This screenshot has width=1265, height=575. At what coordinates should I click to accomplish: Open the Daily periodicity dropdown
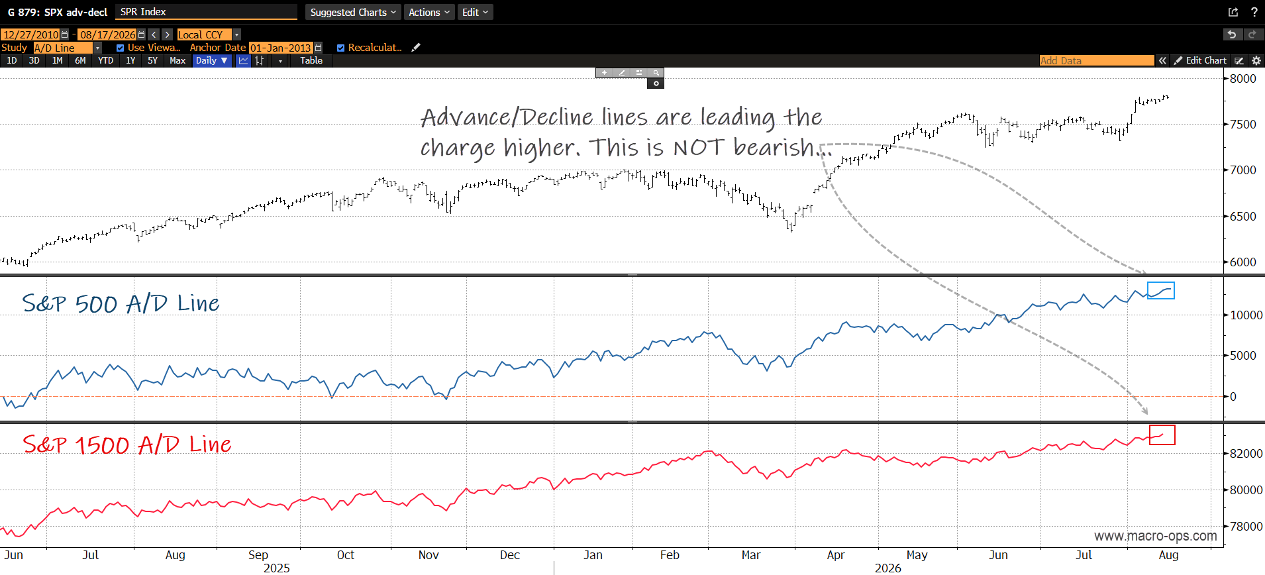pyautogui.click(x=212, y=60)
